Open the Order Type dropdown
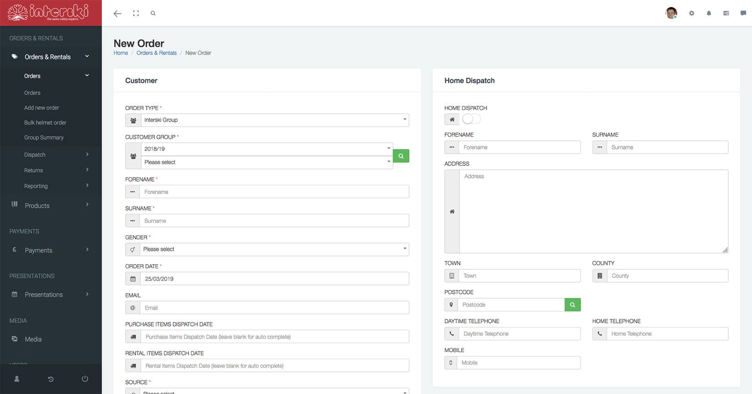 point(275,120)
